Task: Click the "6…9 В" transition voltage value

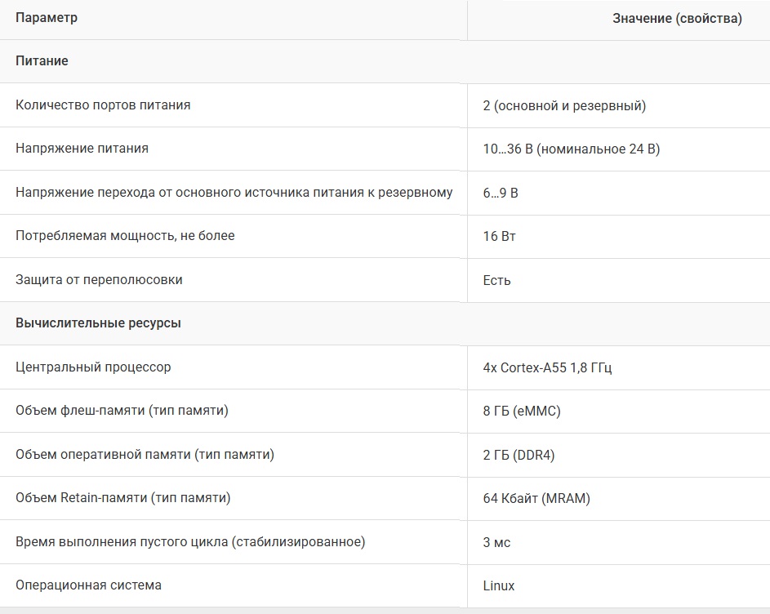Action: pyautogui.click(x=501, y=193)
